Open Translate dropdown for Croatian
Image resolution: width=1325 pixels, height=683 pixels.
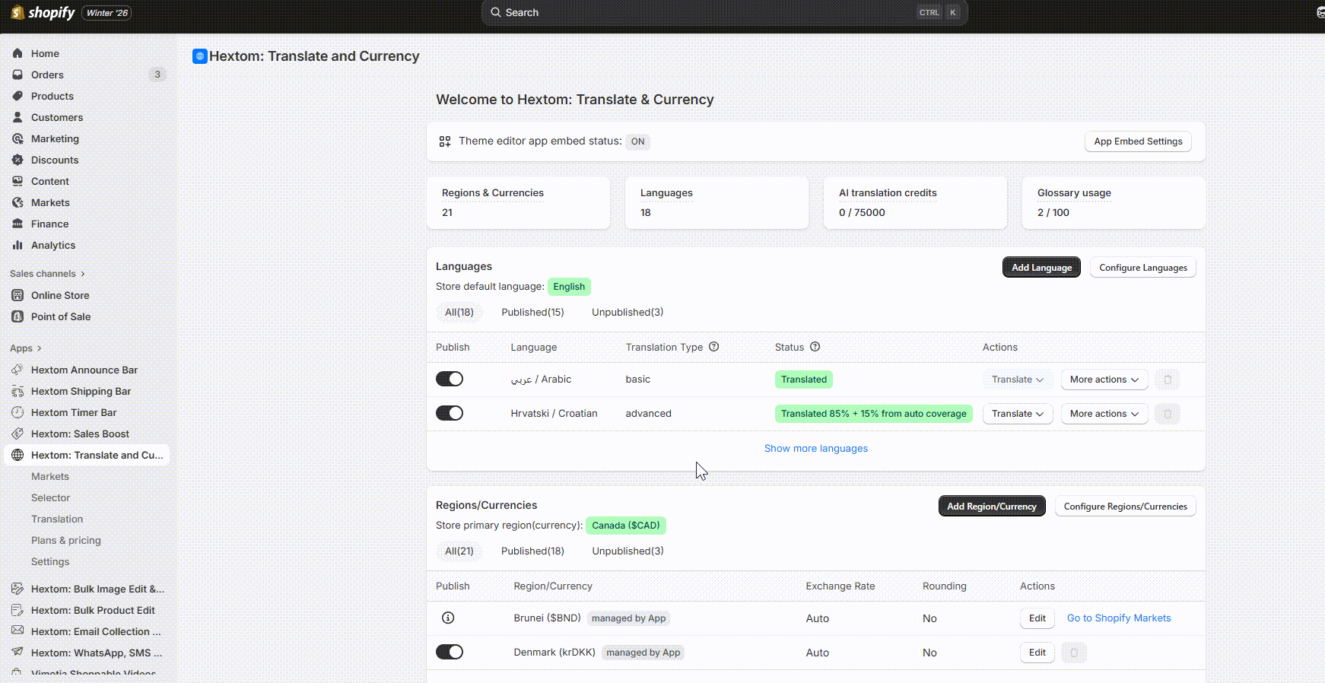coord(1017,414)
